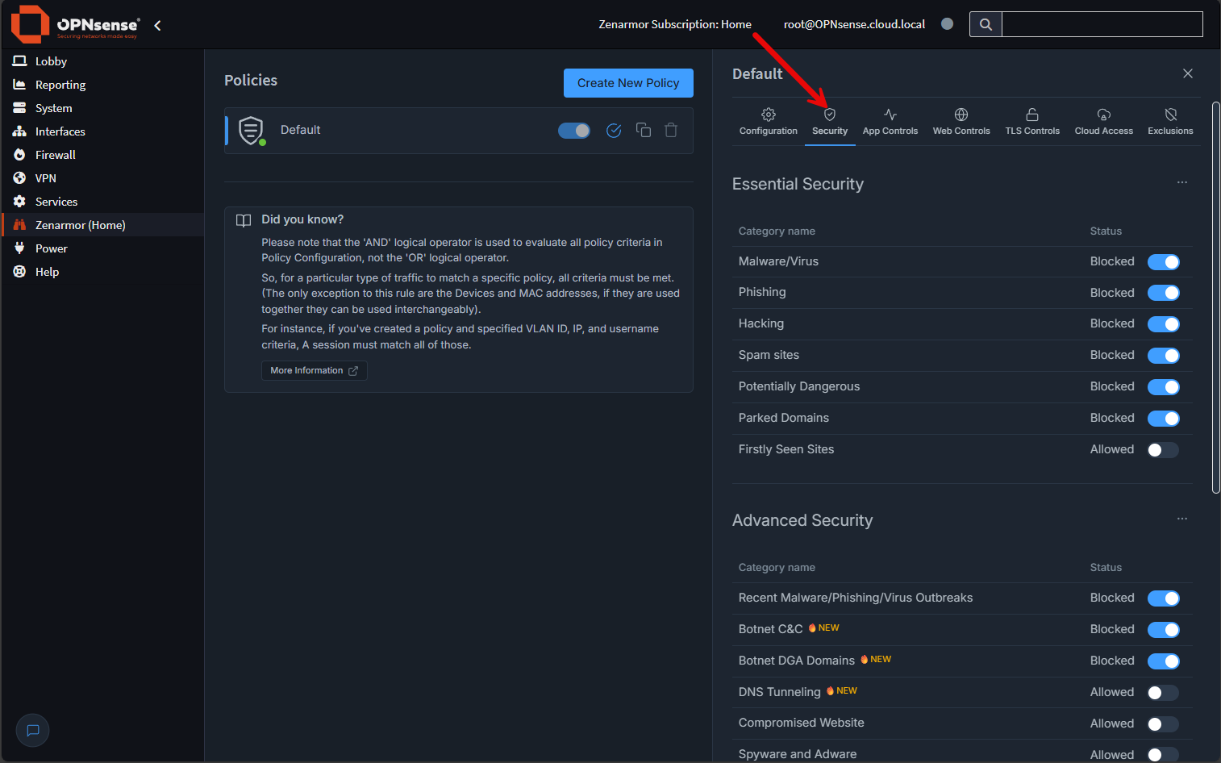The width and height of the screenshot is (1221, 763).
Task: Open the Advanced Security ellipsis menu
Action: point(1181,519)
